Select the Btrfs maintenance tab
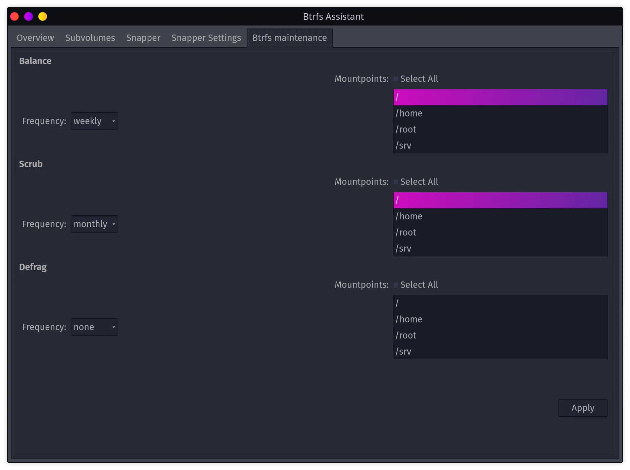Image resolution: width=630 pixels, height=470 pixels. 290,38
